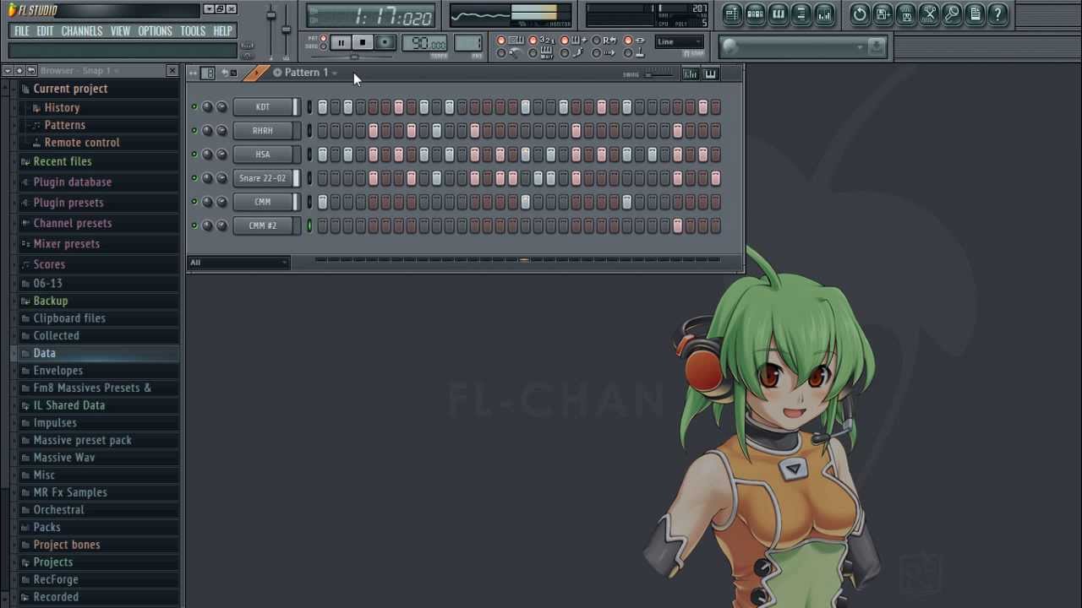The image size is (1082, 608).
Task: Open the Line snap dropdown
Action: coord(679,41)
